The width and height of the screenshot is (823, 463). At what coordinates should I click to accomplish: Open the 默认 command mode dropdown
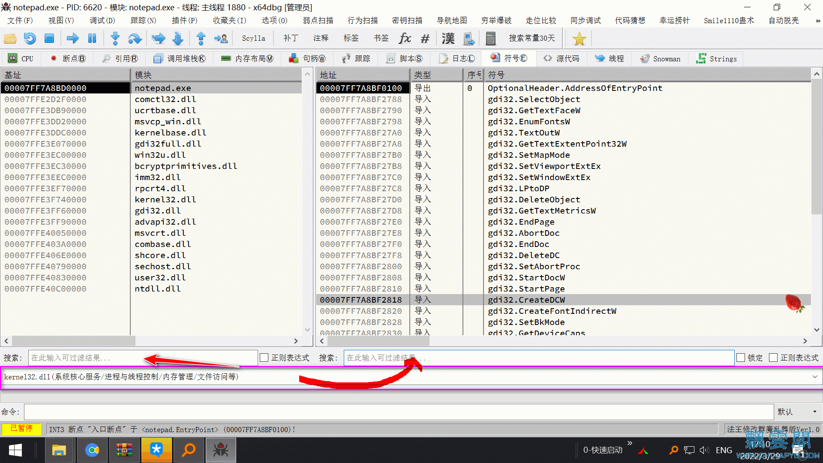797,412
